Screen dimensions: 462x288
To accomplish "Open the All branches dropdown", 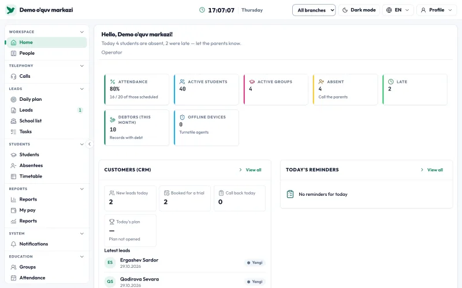I will [314, 10].
